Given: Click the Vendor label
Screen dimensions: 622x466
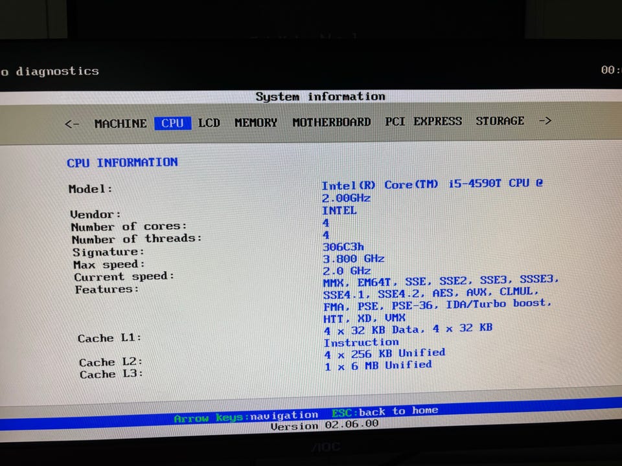Looking at the screenshot, I should (95, 214).
